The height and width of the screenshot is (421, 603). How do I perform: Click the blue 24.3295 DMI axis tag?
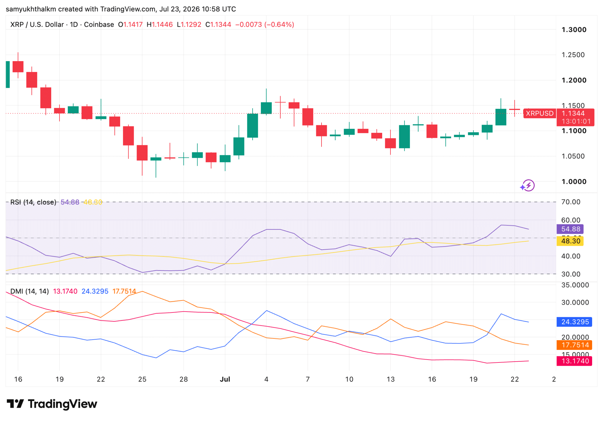574,322
